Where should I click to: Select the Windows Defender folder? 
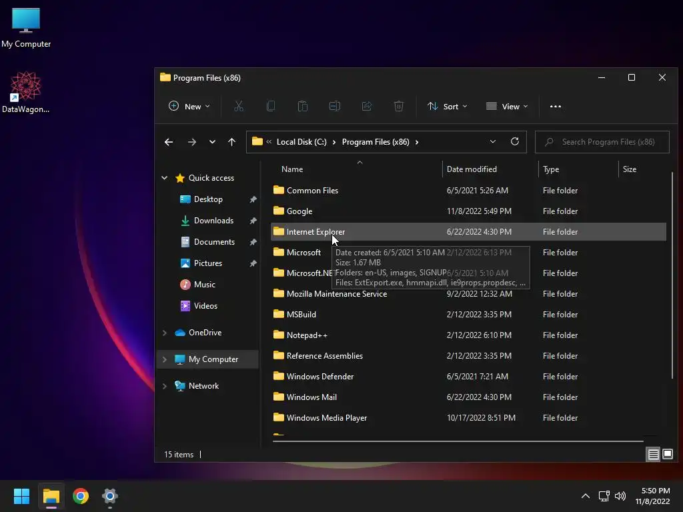click(x=468, y=377)
